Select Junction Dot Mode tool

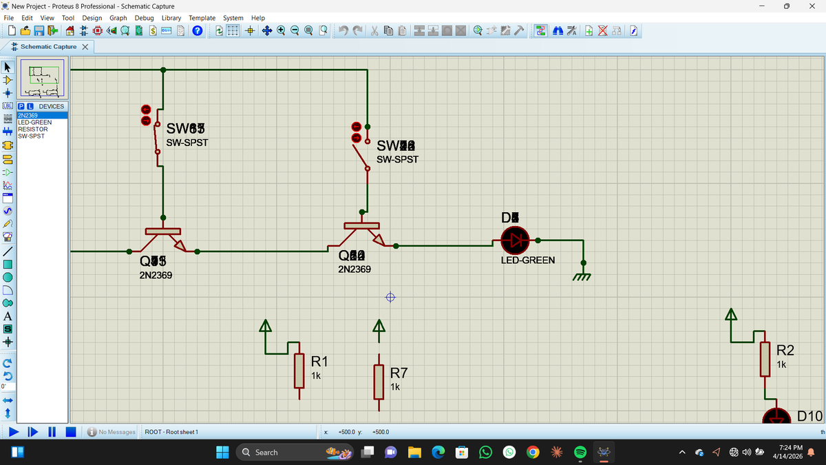pyautogui.click(x=8, y=93)
